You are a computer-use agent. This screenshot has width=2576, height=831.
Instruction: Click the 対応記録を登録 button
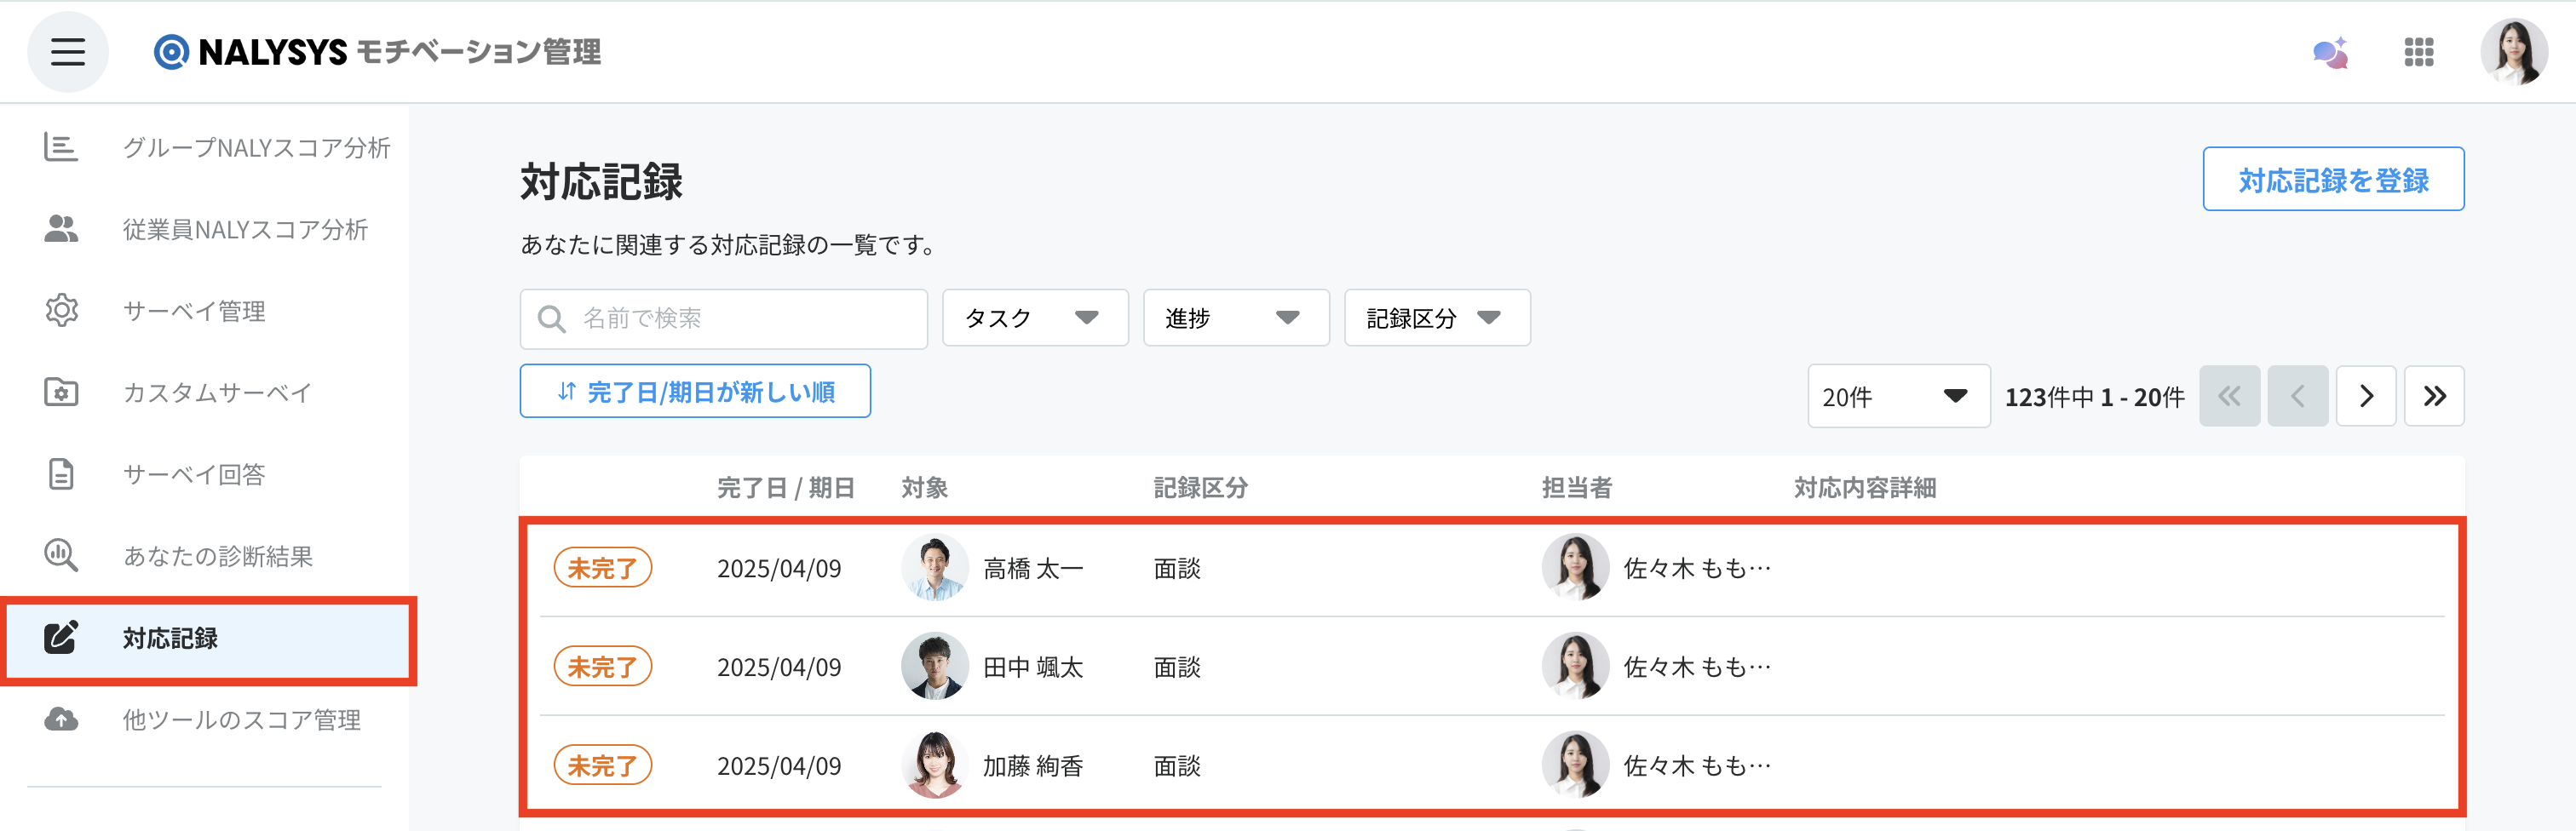pos(2333,180)
